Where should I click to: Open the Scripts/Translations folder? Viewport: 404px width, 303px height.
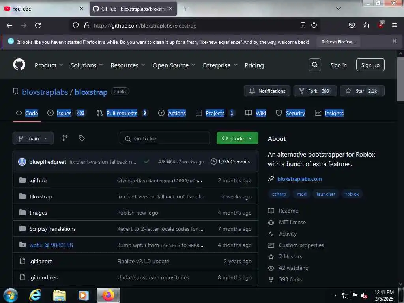click(x=52, y=229)
